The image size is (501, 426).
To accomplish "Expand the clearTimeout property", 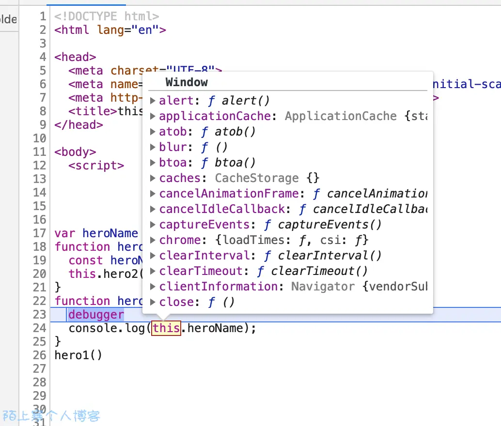I will (x=153, y=271).
